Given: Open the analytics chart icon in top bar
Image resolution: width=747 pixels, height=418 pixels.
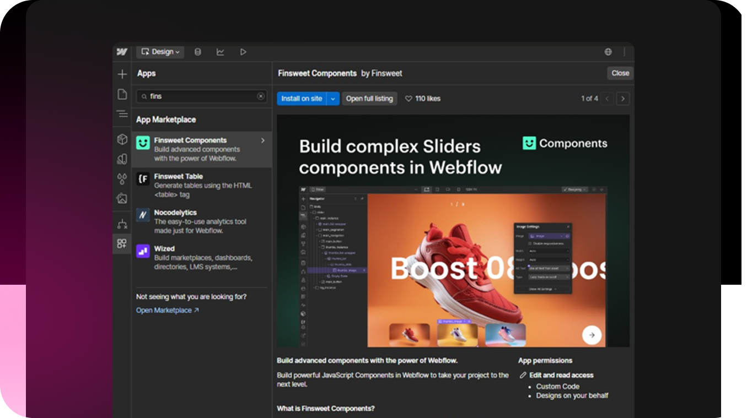Looking at the screenshot, I should [221, 52].
